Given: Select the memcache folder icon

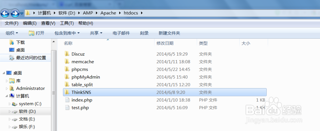Looking at the screenshot, I should pos(67,62).
